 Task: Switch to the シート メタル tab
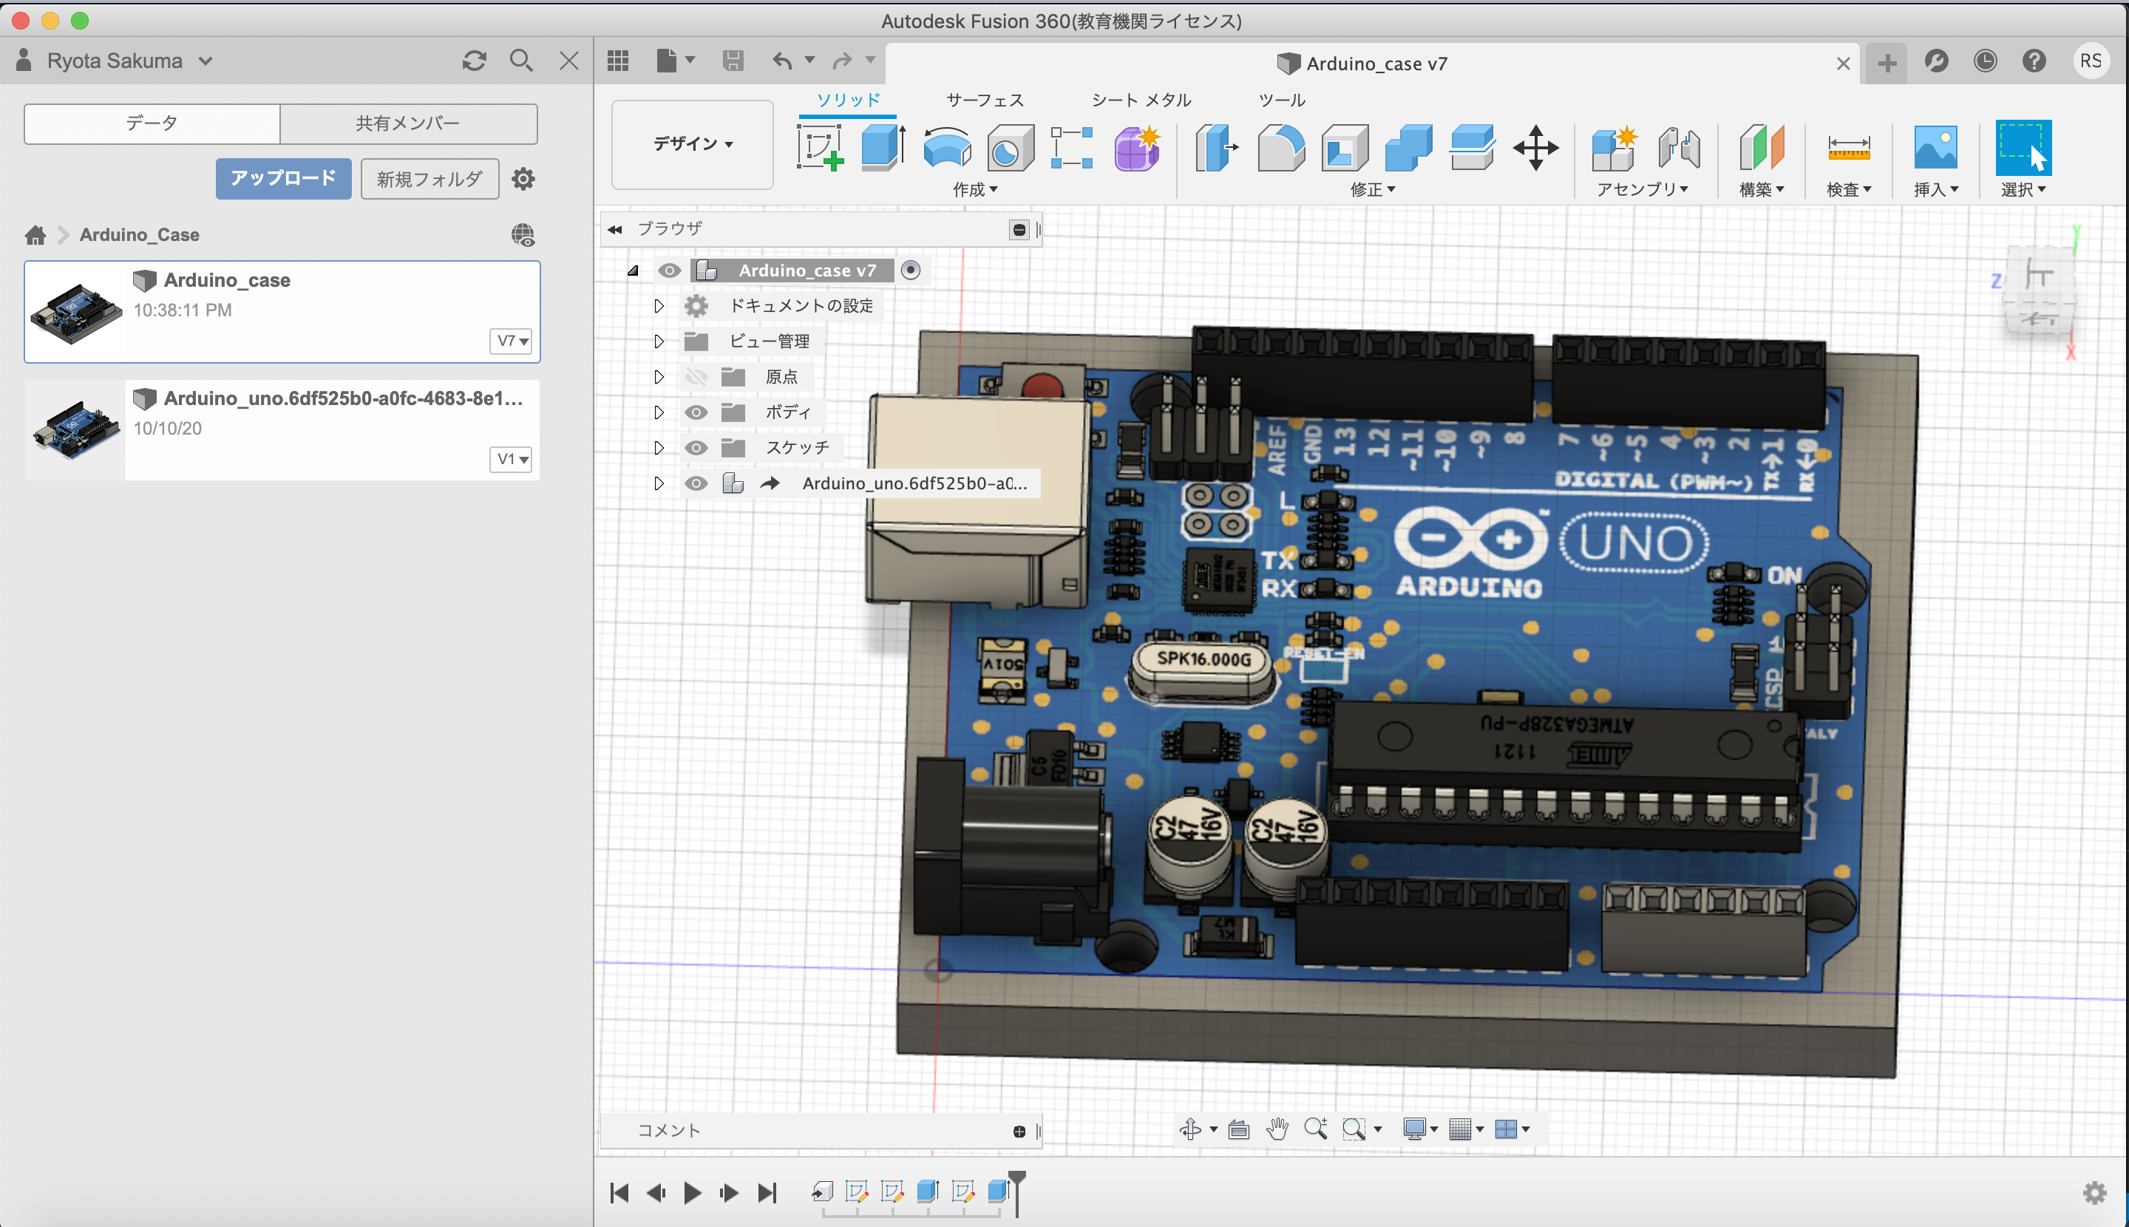(1141, 100)
